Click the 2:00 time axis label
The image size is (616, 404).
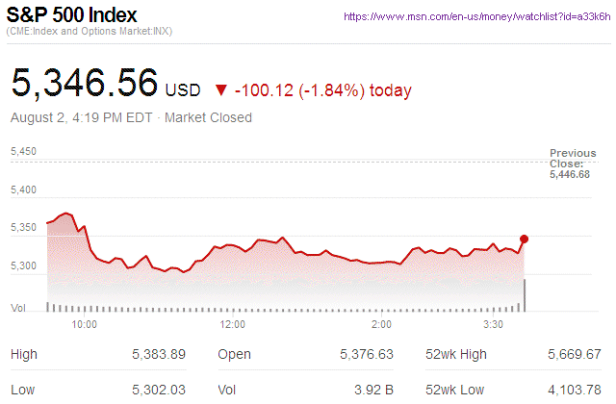click(383, 324)
